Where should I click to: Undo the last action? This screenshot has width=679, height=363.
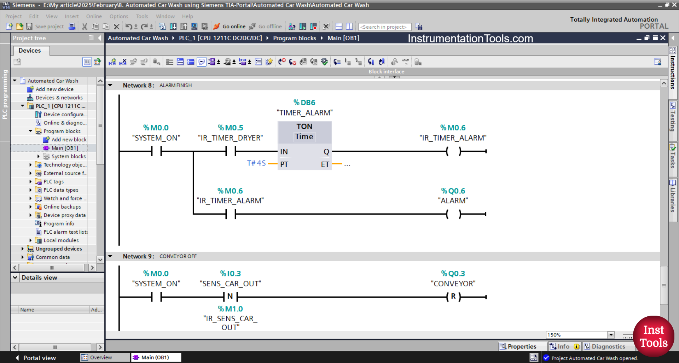128,26
